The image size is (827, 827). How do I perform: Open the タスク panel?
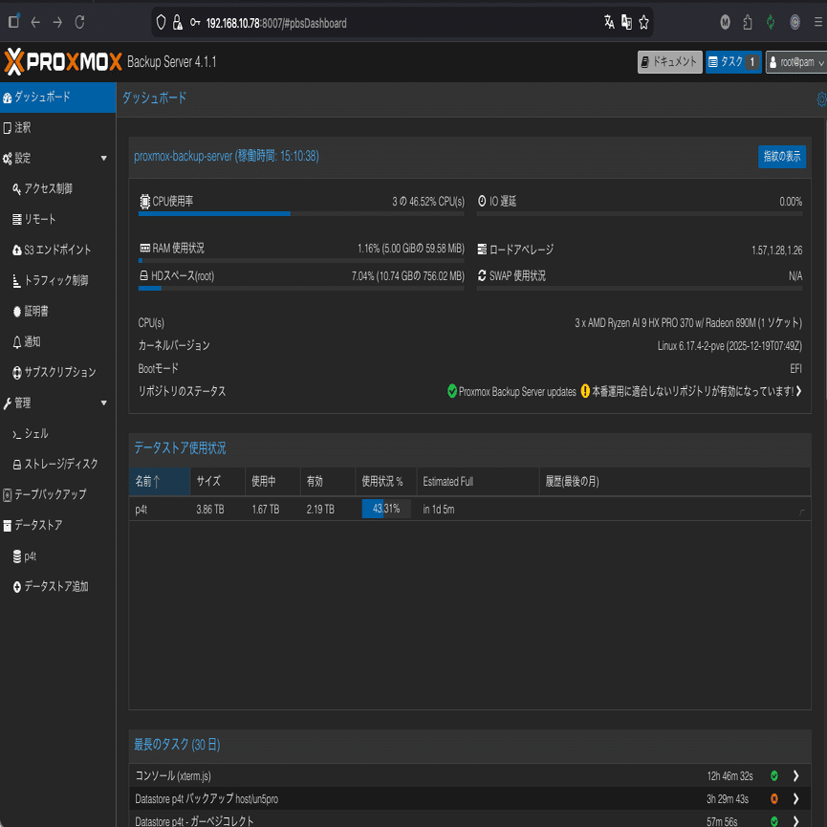coord(732,61)
